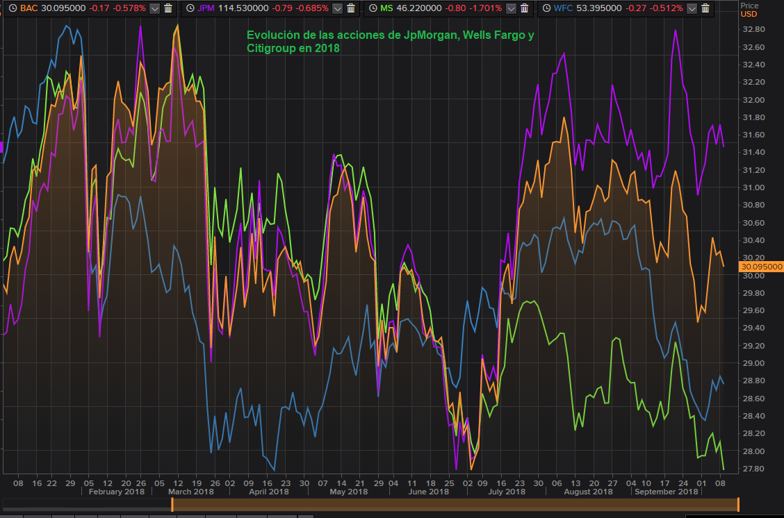This screenshot has width=784, height=518.
Task: Click WFC percent change -0.512%
Action: tap(666, 8)
